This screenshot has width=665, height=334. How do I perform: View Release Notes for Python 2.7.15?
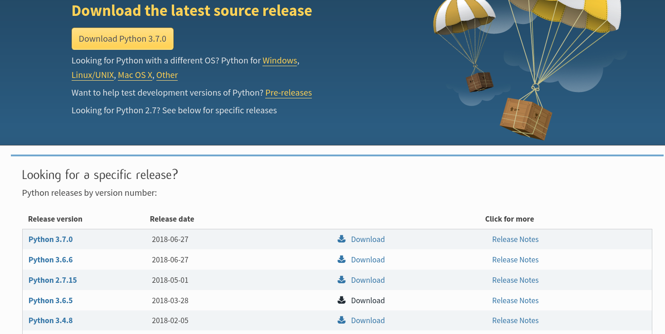[515, 280]
